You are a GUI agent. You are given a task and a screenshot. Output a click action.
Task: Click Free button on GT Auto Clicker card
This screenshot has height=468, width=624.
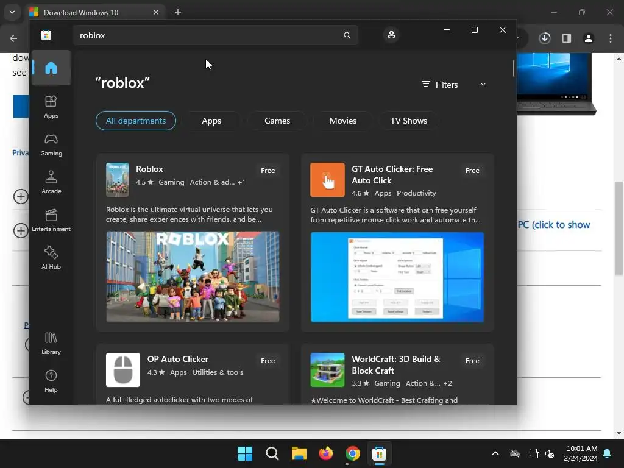(x=472, y=171)
